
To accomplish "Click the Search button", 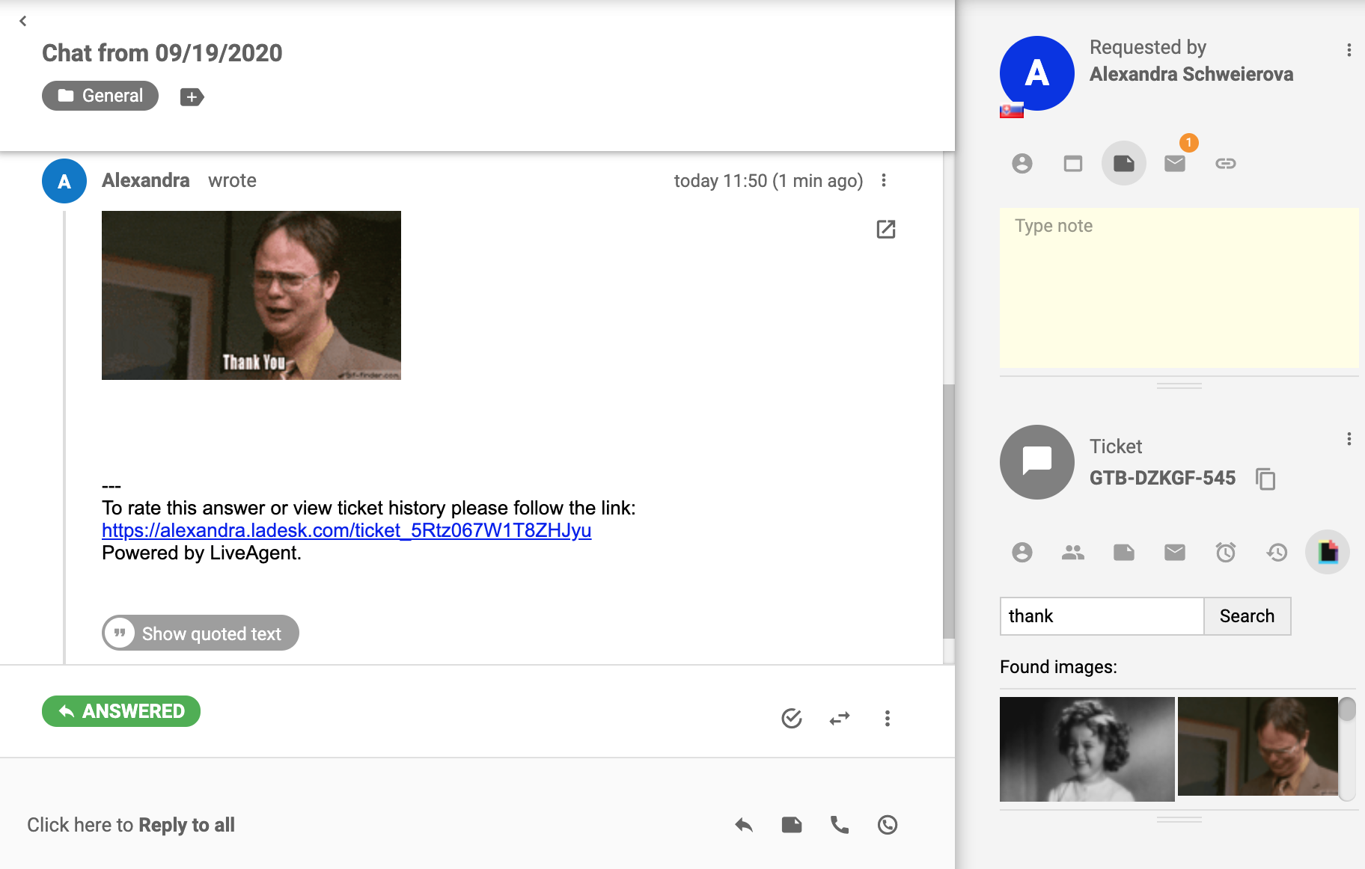I will 1247,616.
